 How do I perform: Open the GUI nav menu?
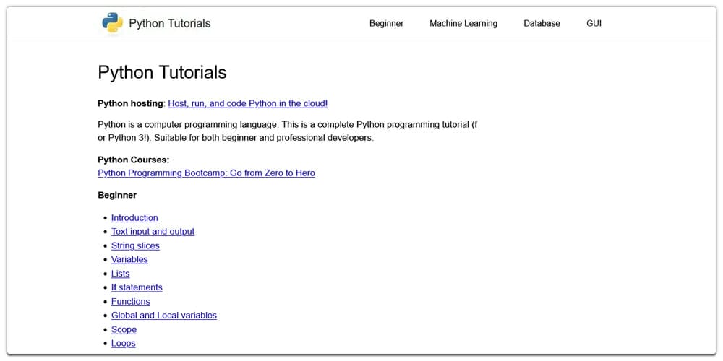point(594,24)
